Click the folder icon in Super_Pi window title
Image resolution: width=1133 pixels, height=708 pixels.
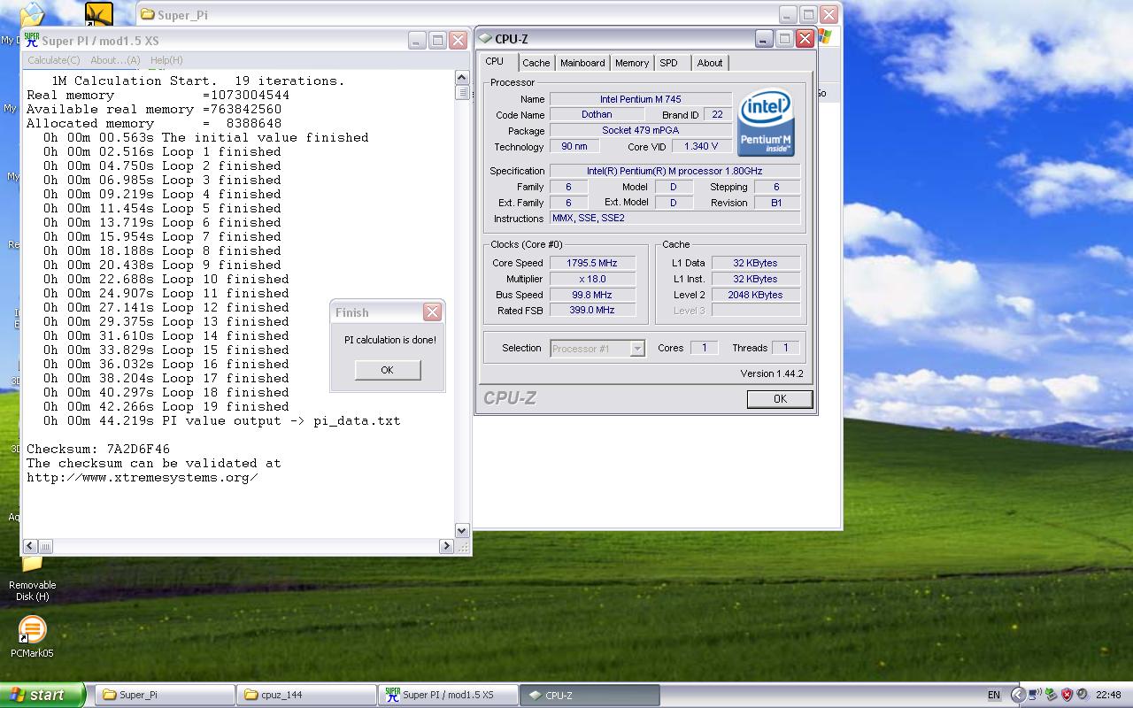pyautogui.click(x=148, y=14)
